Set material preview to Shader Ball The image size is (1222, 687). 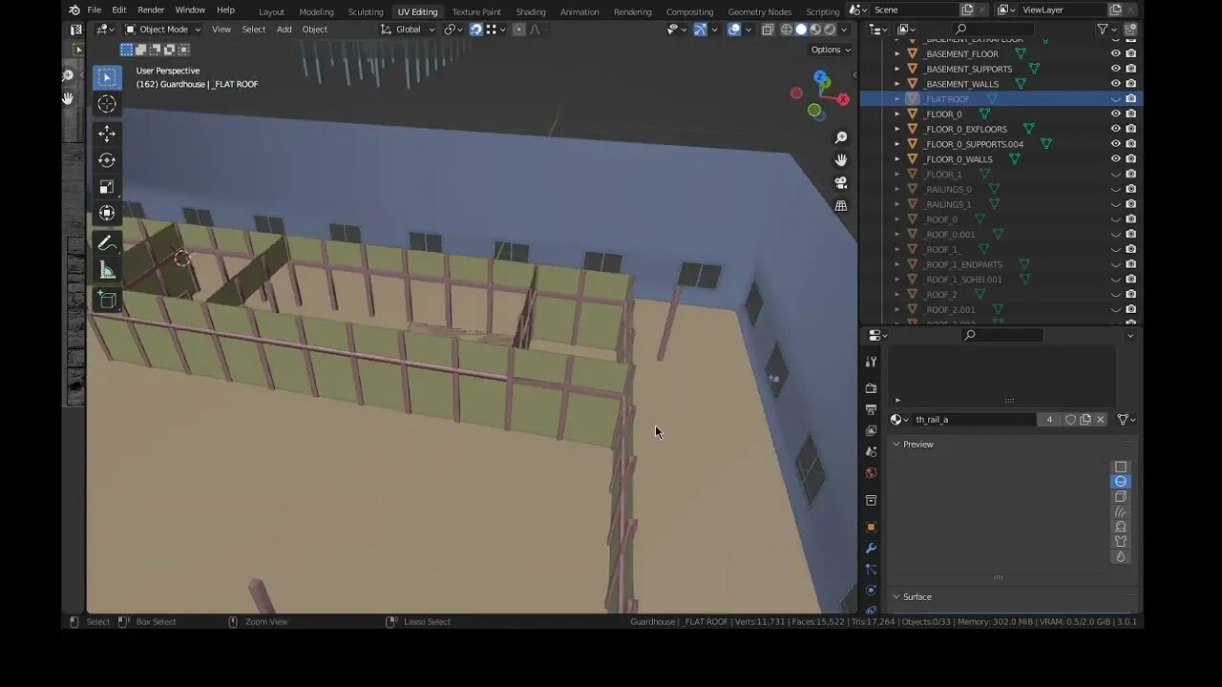coord(1121,527)
